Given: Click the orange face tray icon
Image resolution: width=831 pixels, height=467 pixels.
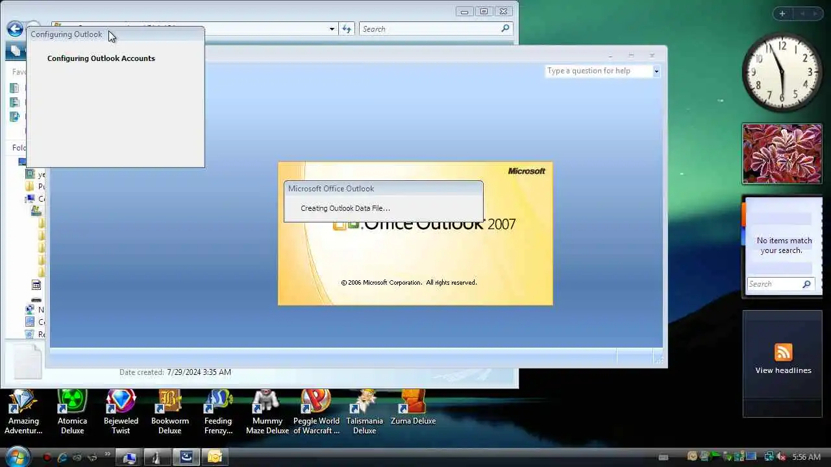Looking at the screenshot, I should click(x=693, y=457).
